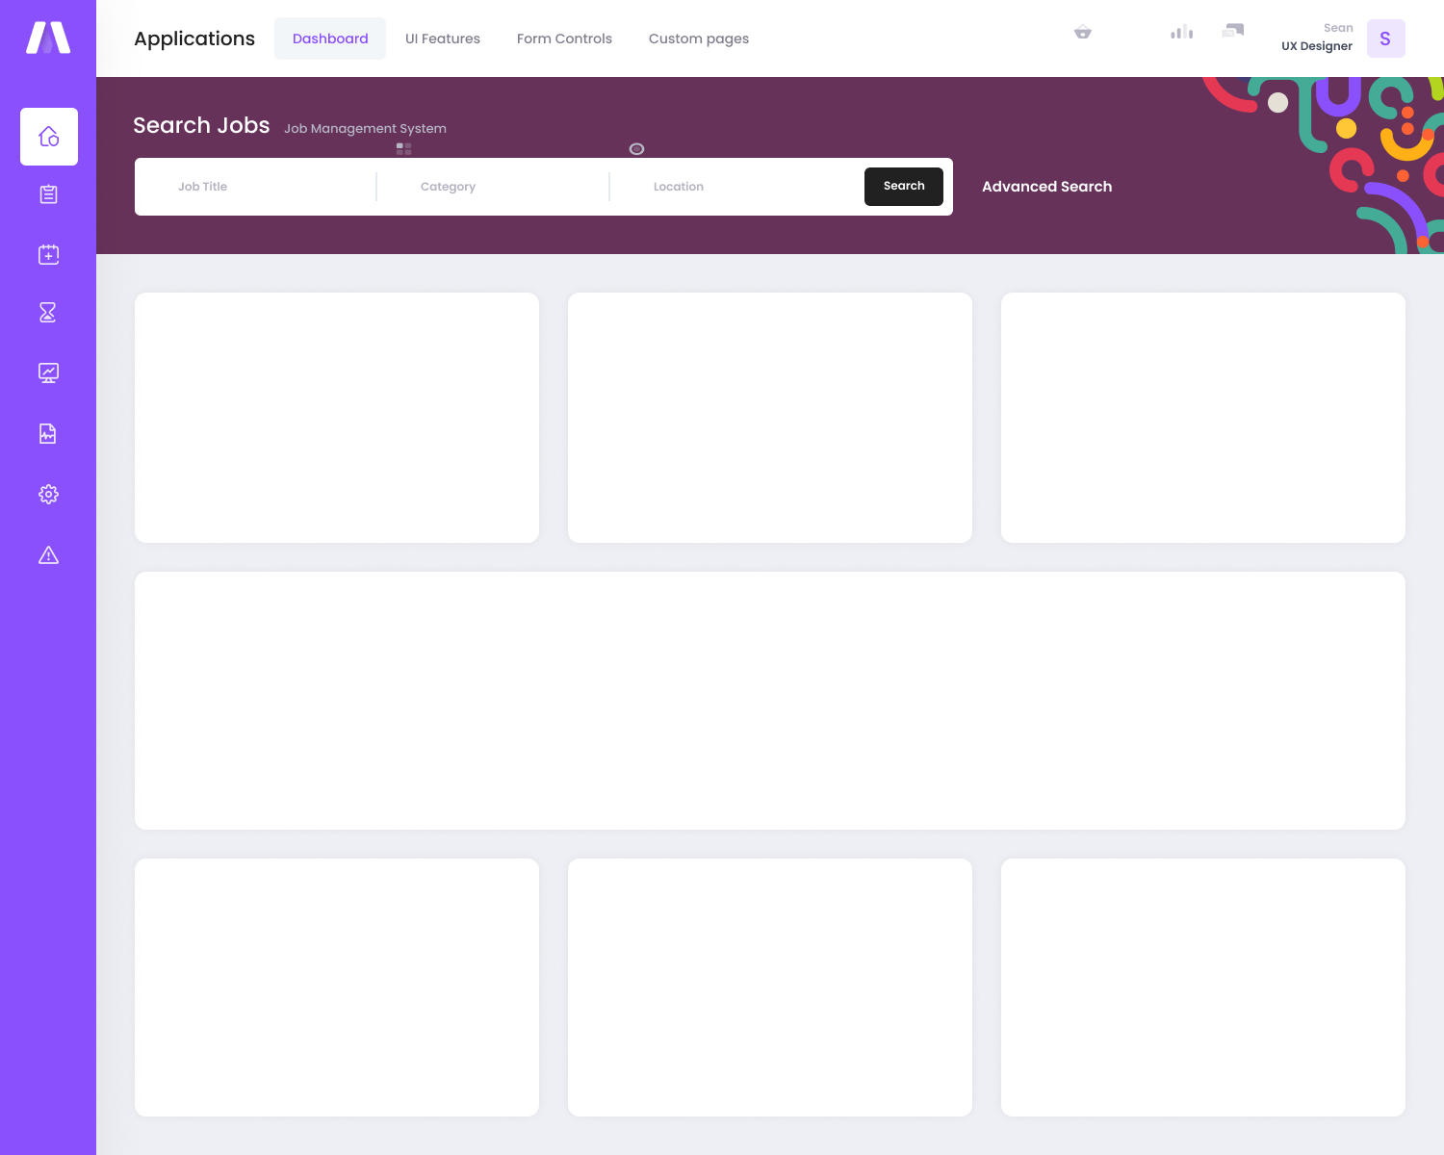Click the Advanced Search link
Viewport: 1444px width, 1155px height.
(x=1046, y=187)
